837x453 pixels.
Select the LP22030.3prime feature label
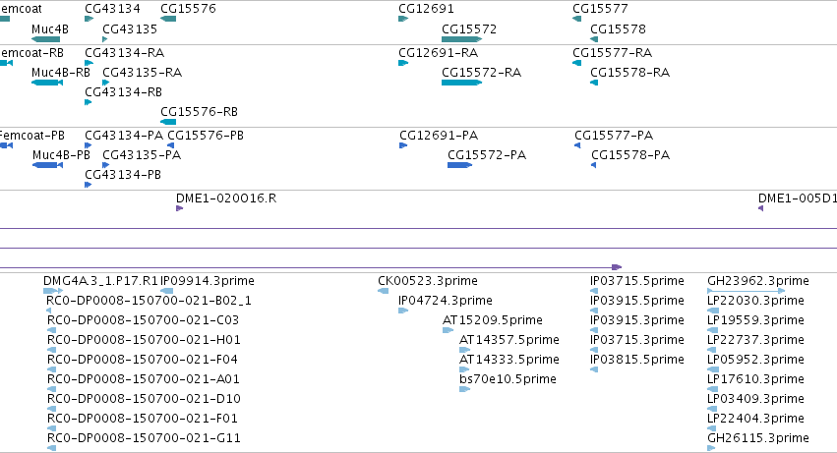click(755, 301)
